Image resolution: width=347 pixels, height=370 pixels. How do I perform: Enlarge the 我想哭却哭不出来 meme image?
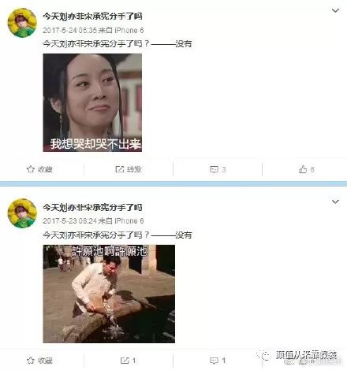tap(92, 102)
